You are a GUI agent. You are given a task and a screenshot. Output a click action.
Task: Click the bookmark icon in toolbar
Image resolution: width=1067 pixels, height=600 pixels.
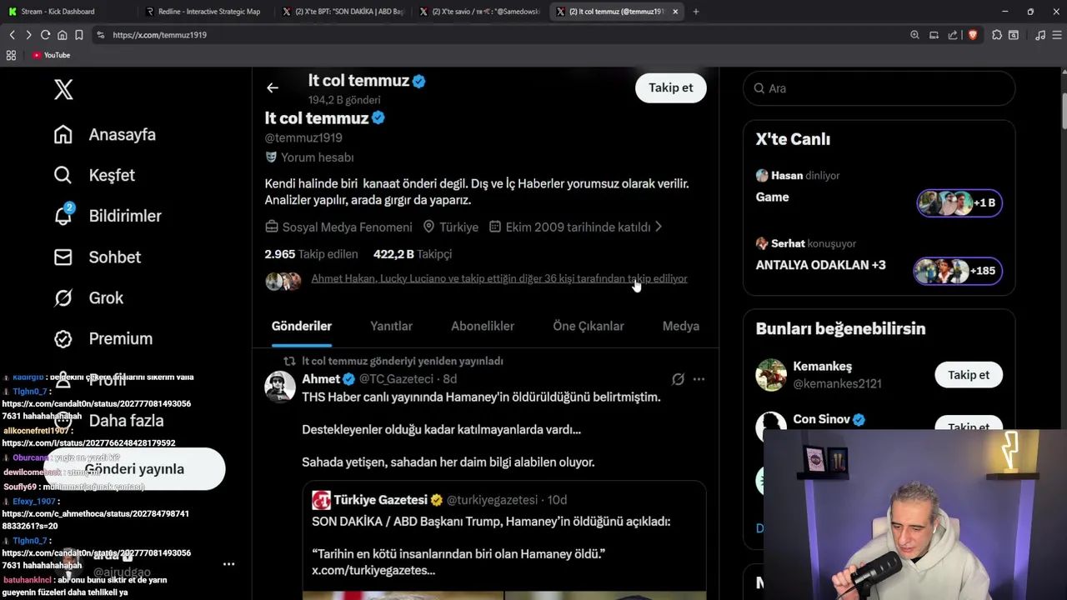(x=78, y=35)
